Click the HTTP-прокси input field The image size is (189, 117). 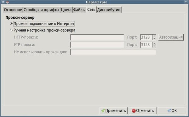pos(97,37)
